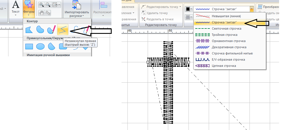Image resolution: width=283 pixels, height=130 pixels.
Task: Click the black line color swatch
Action: [188, 9]
